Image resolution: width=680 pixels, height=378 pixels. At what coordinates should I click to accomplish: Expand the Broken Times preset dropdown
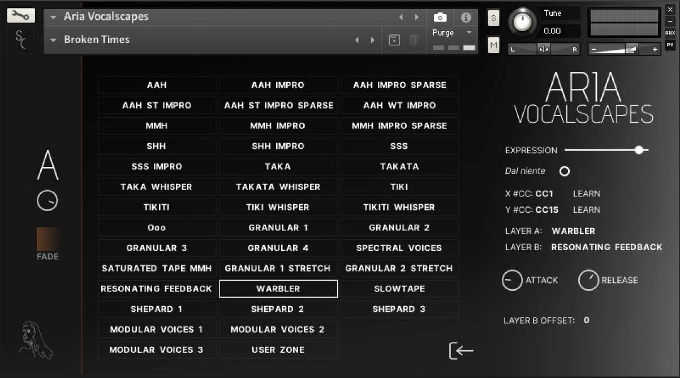[x=53, y=40]
